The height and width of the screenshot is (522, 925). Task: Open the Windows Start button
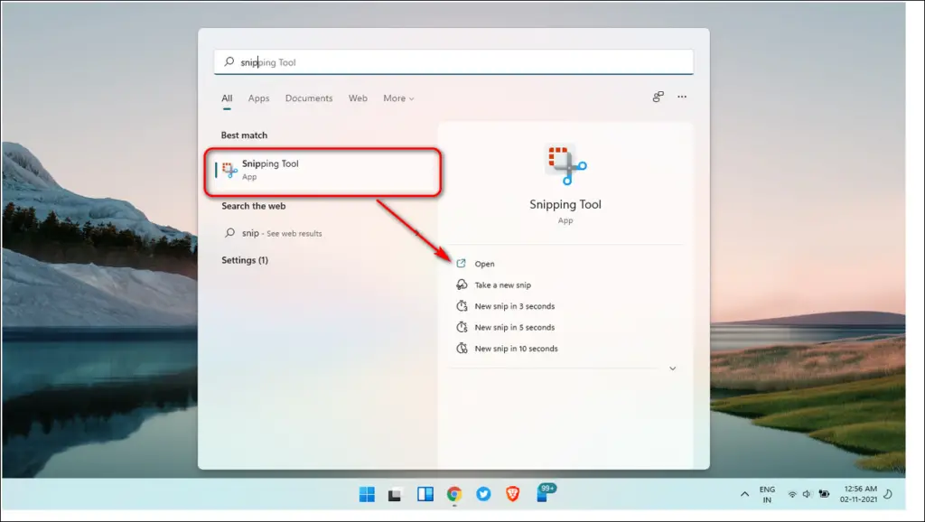367,494
